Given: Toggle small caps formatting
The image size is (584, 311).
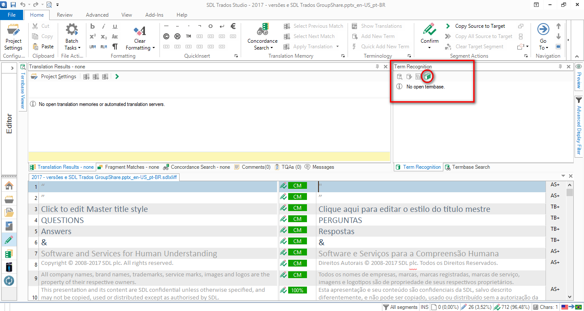Looking at the screenshot, I should tap(115, 36).
